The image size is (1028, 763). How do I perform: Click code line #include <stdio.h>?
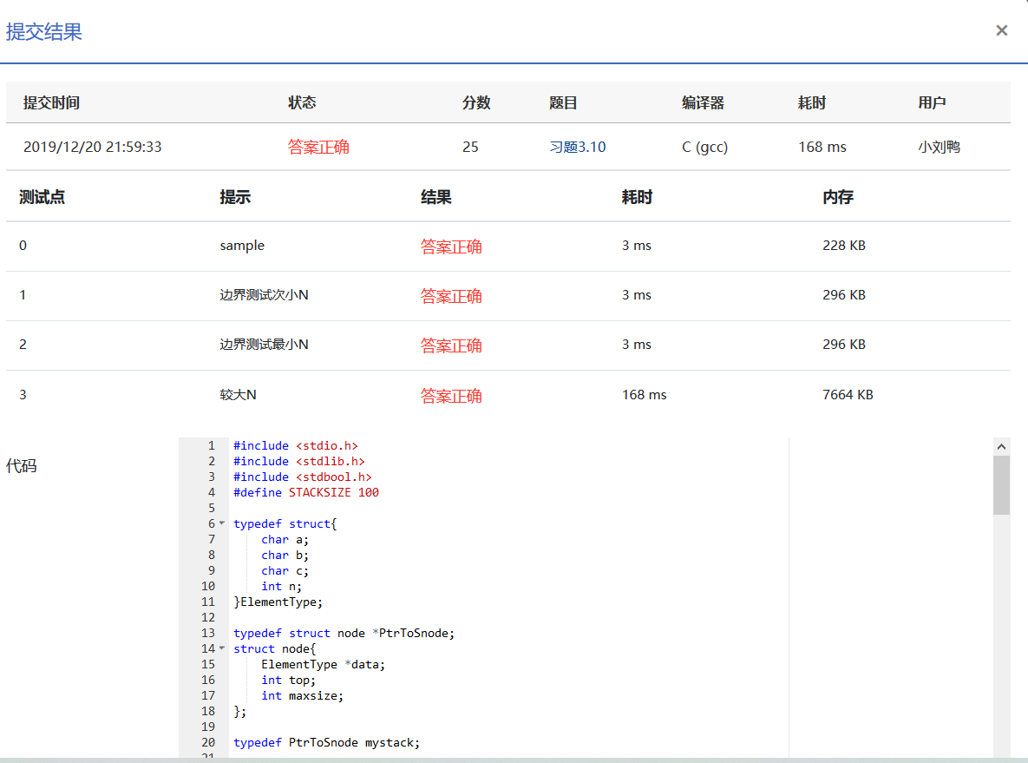tap(296, 445)
